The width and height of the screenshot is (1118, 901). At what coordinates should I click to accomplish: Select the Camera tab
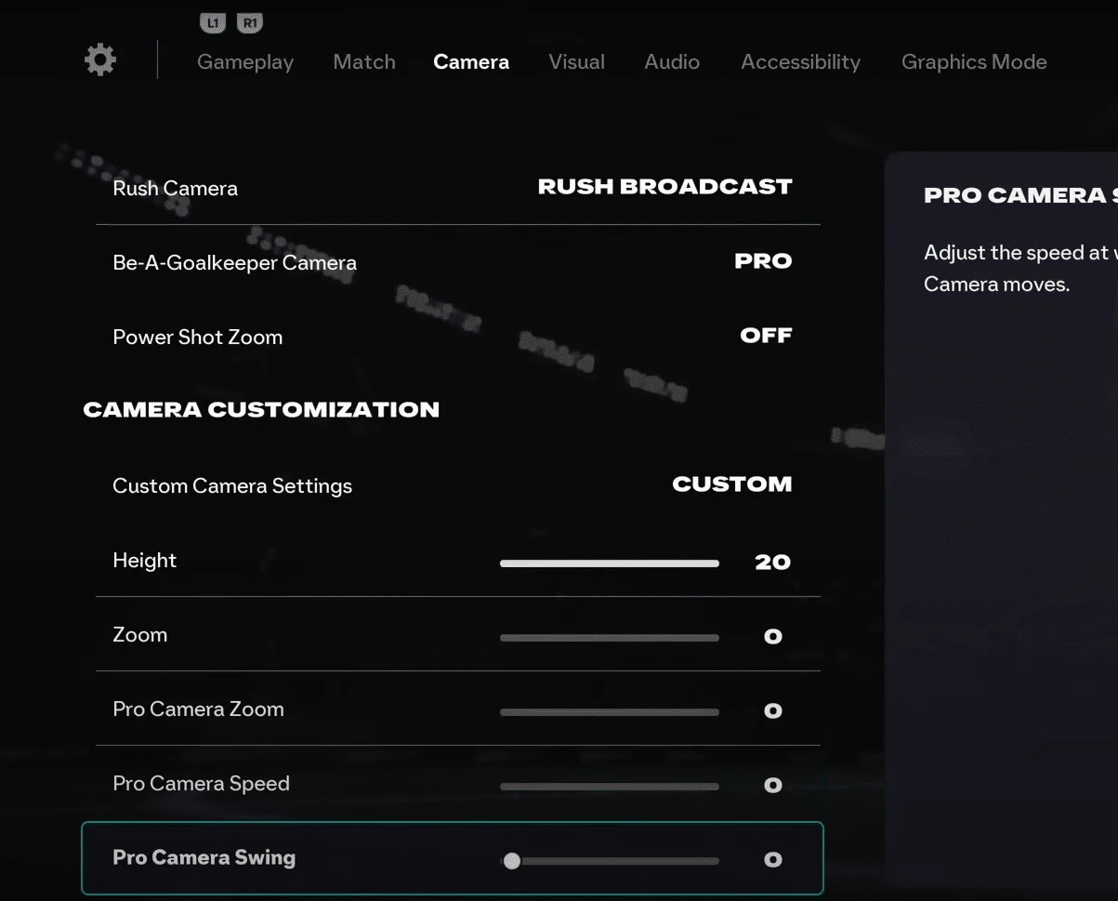click(x=471, y=62)
